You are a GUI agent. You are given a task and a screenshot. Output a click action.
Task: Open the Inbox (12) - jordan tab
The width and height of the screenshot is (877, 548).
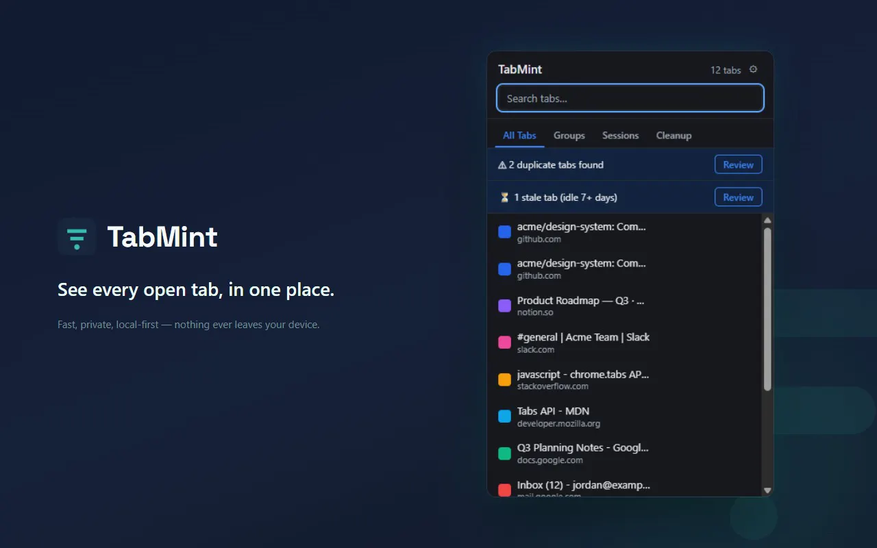coord(624,486)
